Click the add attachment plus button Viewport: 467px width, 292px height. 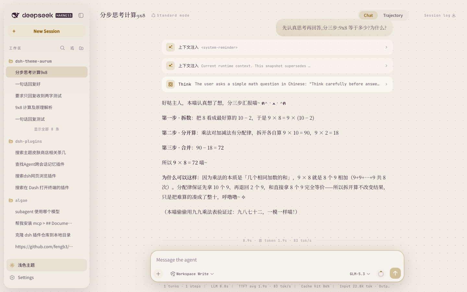158,274
